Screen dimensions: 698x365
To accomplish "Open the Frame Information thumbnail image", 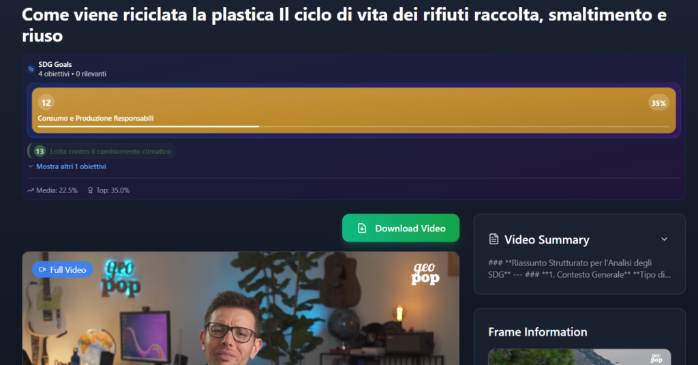I will (579, 357).
